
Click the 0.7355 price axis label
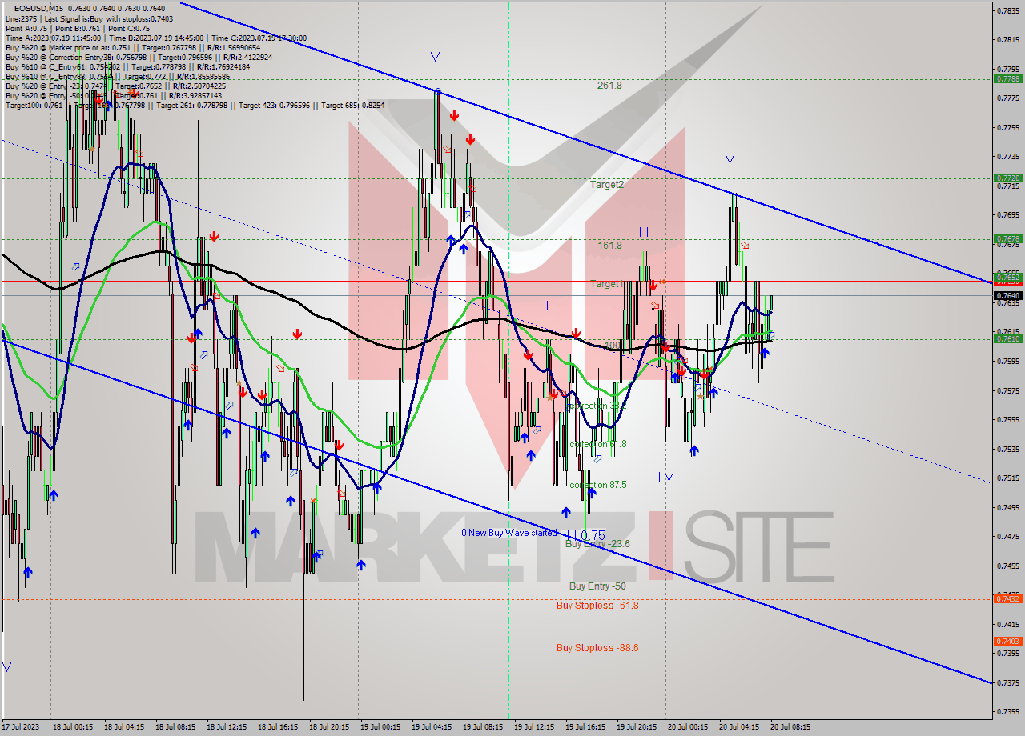1008,711
